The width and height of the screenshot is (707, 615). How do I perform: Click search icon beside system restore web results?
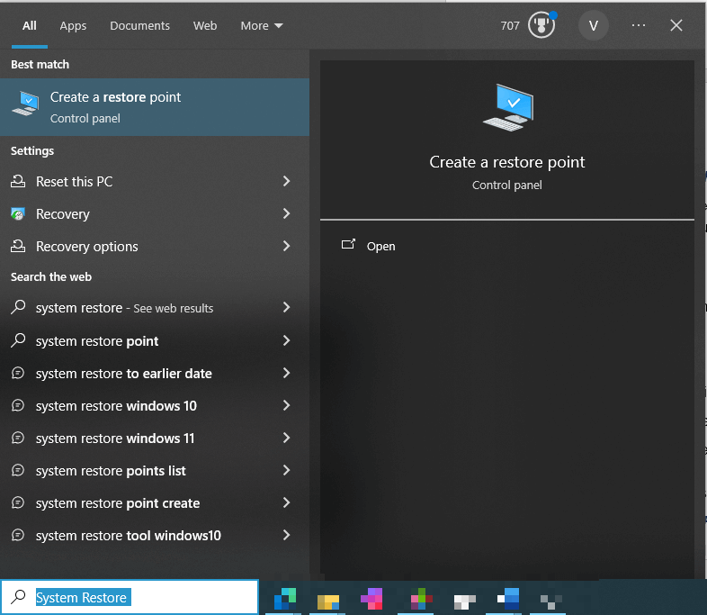18,307
